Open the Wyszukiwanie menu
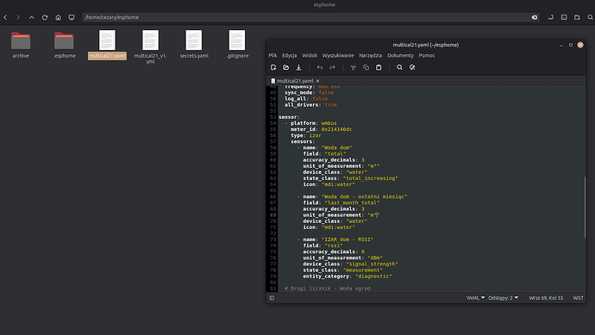595x335 pixels. [x=338, y=55]
